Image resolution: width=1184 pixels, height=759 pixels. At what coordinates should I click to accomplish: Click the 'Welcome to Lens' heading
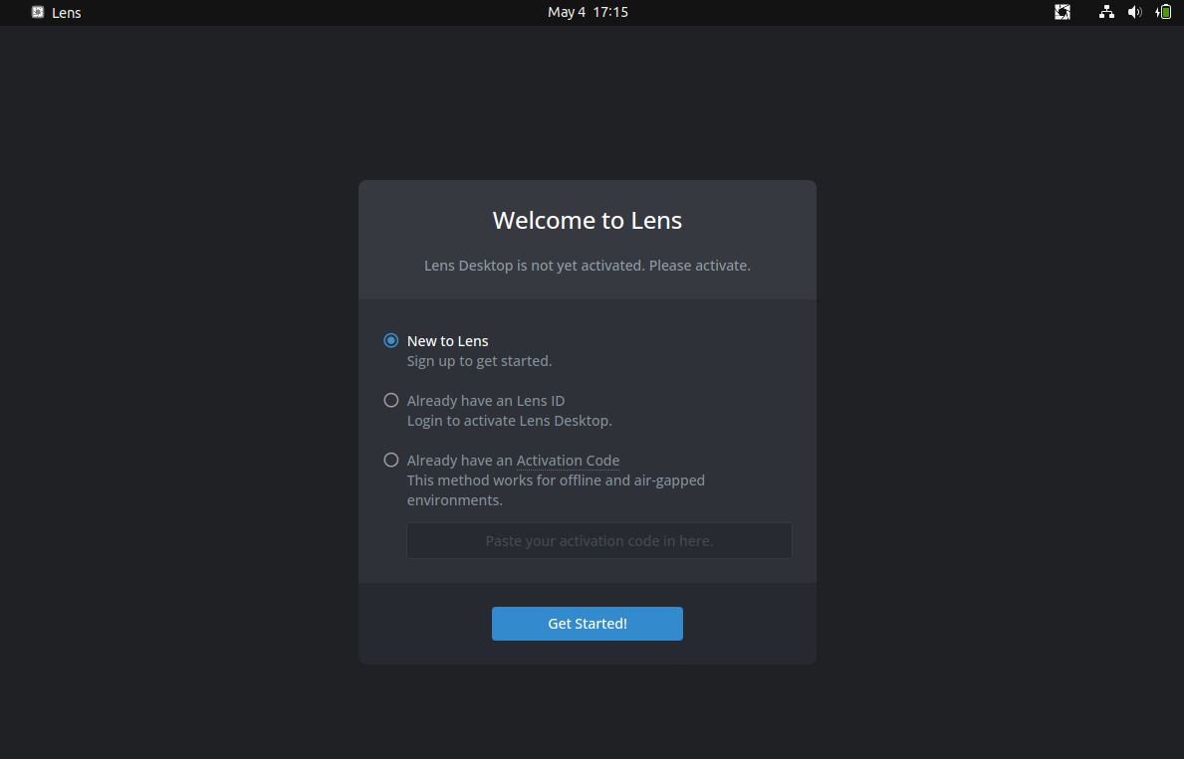588,220
